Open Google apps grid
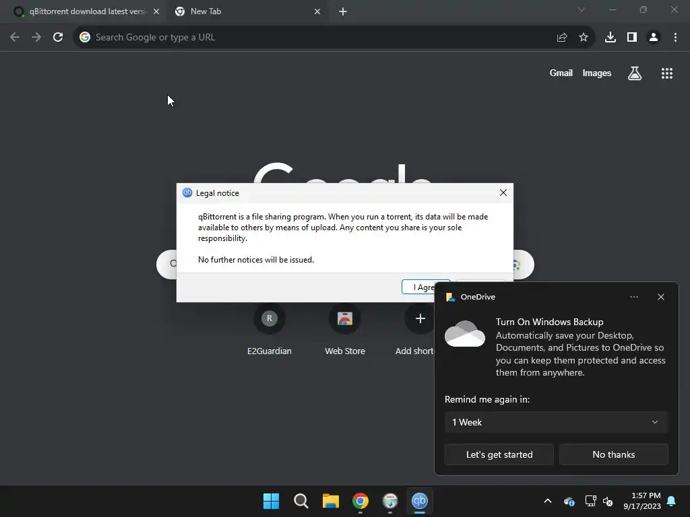690x517 pixels. [x=667, y=73]
